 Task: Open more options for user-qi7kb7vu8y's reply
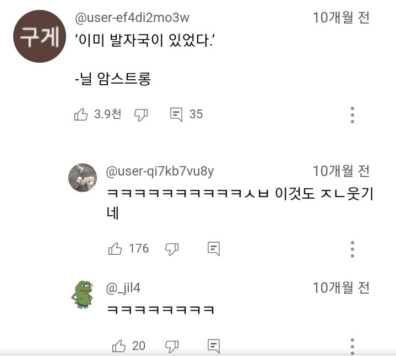pyautogui.click(x=352, y=249)
